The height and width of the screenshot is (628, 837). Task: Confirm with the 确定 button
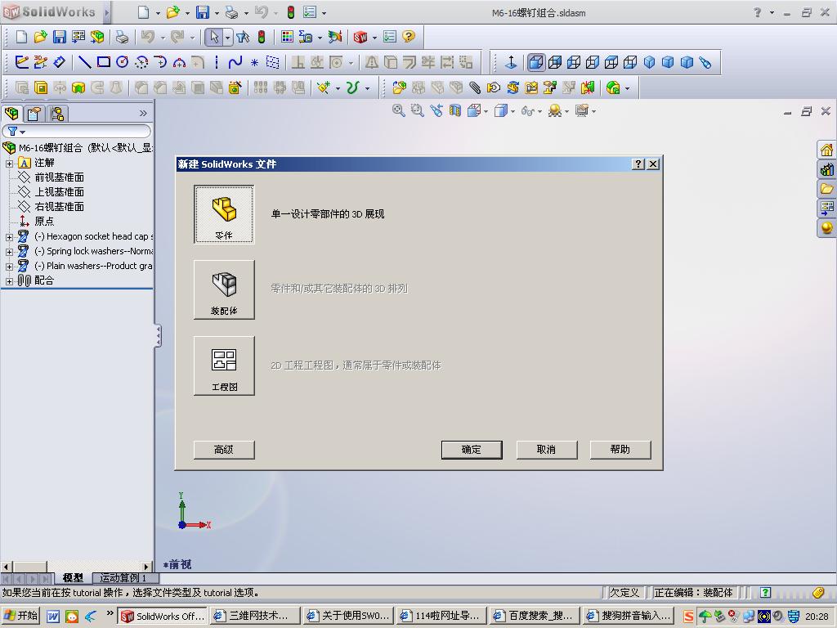(472, 450)
